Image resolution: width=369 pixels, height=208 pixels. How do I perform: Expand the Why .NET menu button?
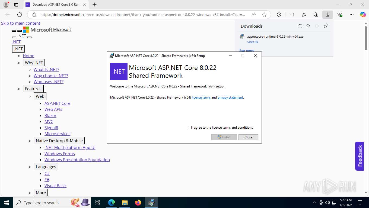pyautogui.click(x=34, y=63)
